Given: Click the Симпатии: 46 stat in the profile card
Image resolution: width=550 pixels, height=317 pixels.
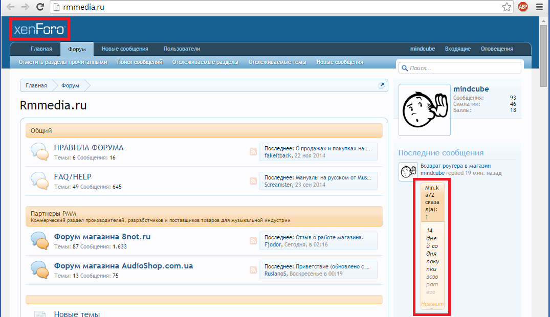Looking at the screenshot, I should coord(485,104).
